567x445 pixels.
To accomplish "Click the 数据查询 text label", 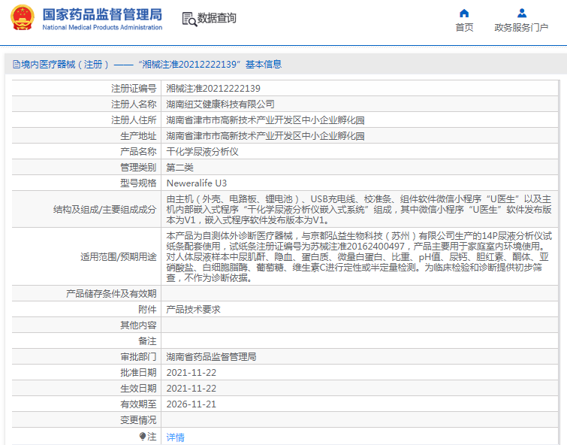I will click(x=216, y=18).
